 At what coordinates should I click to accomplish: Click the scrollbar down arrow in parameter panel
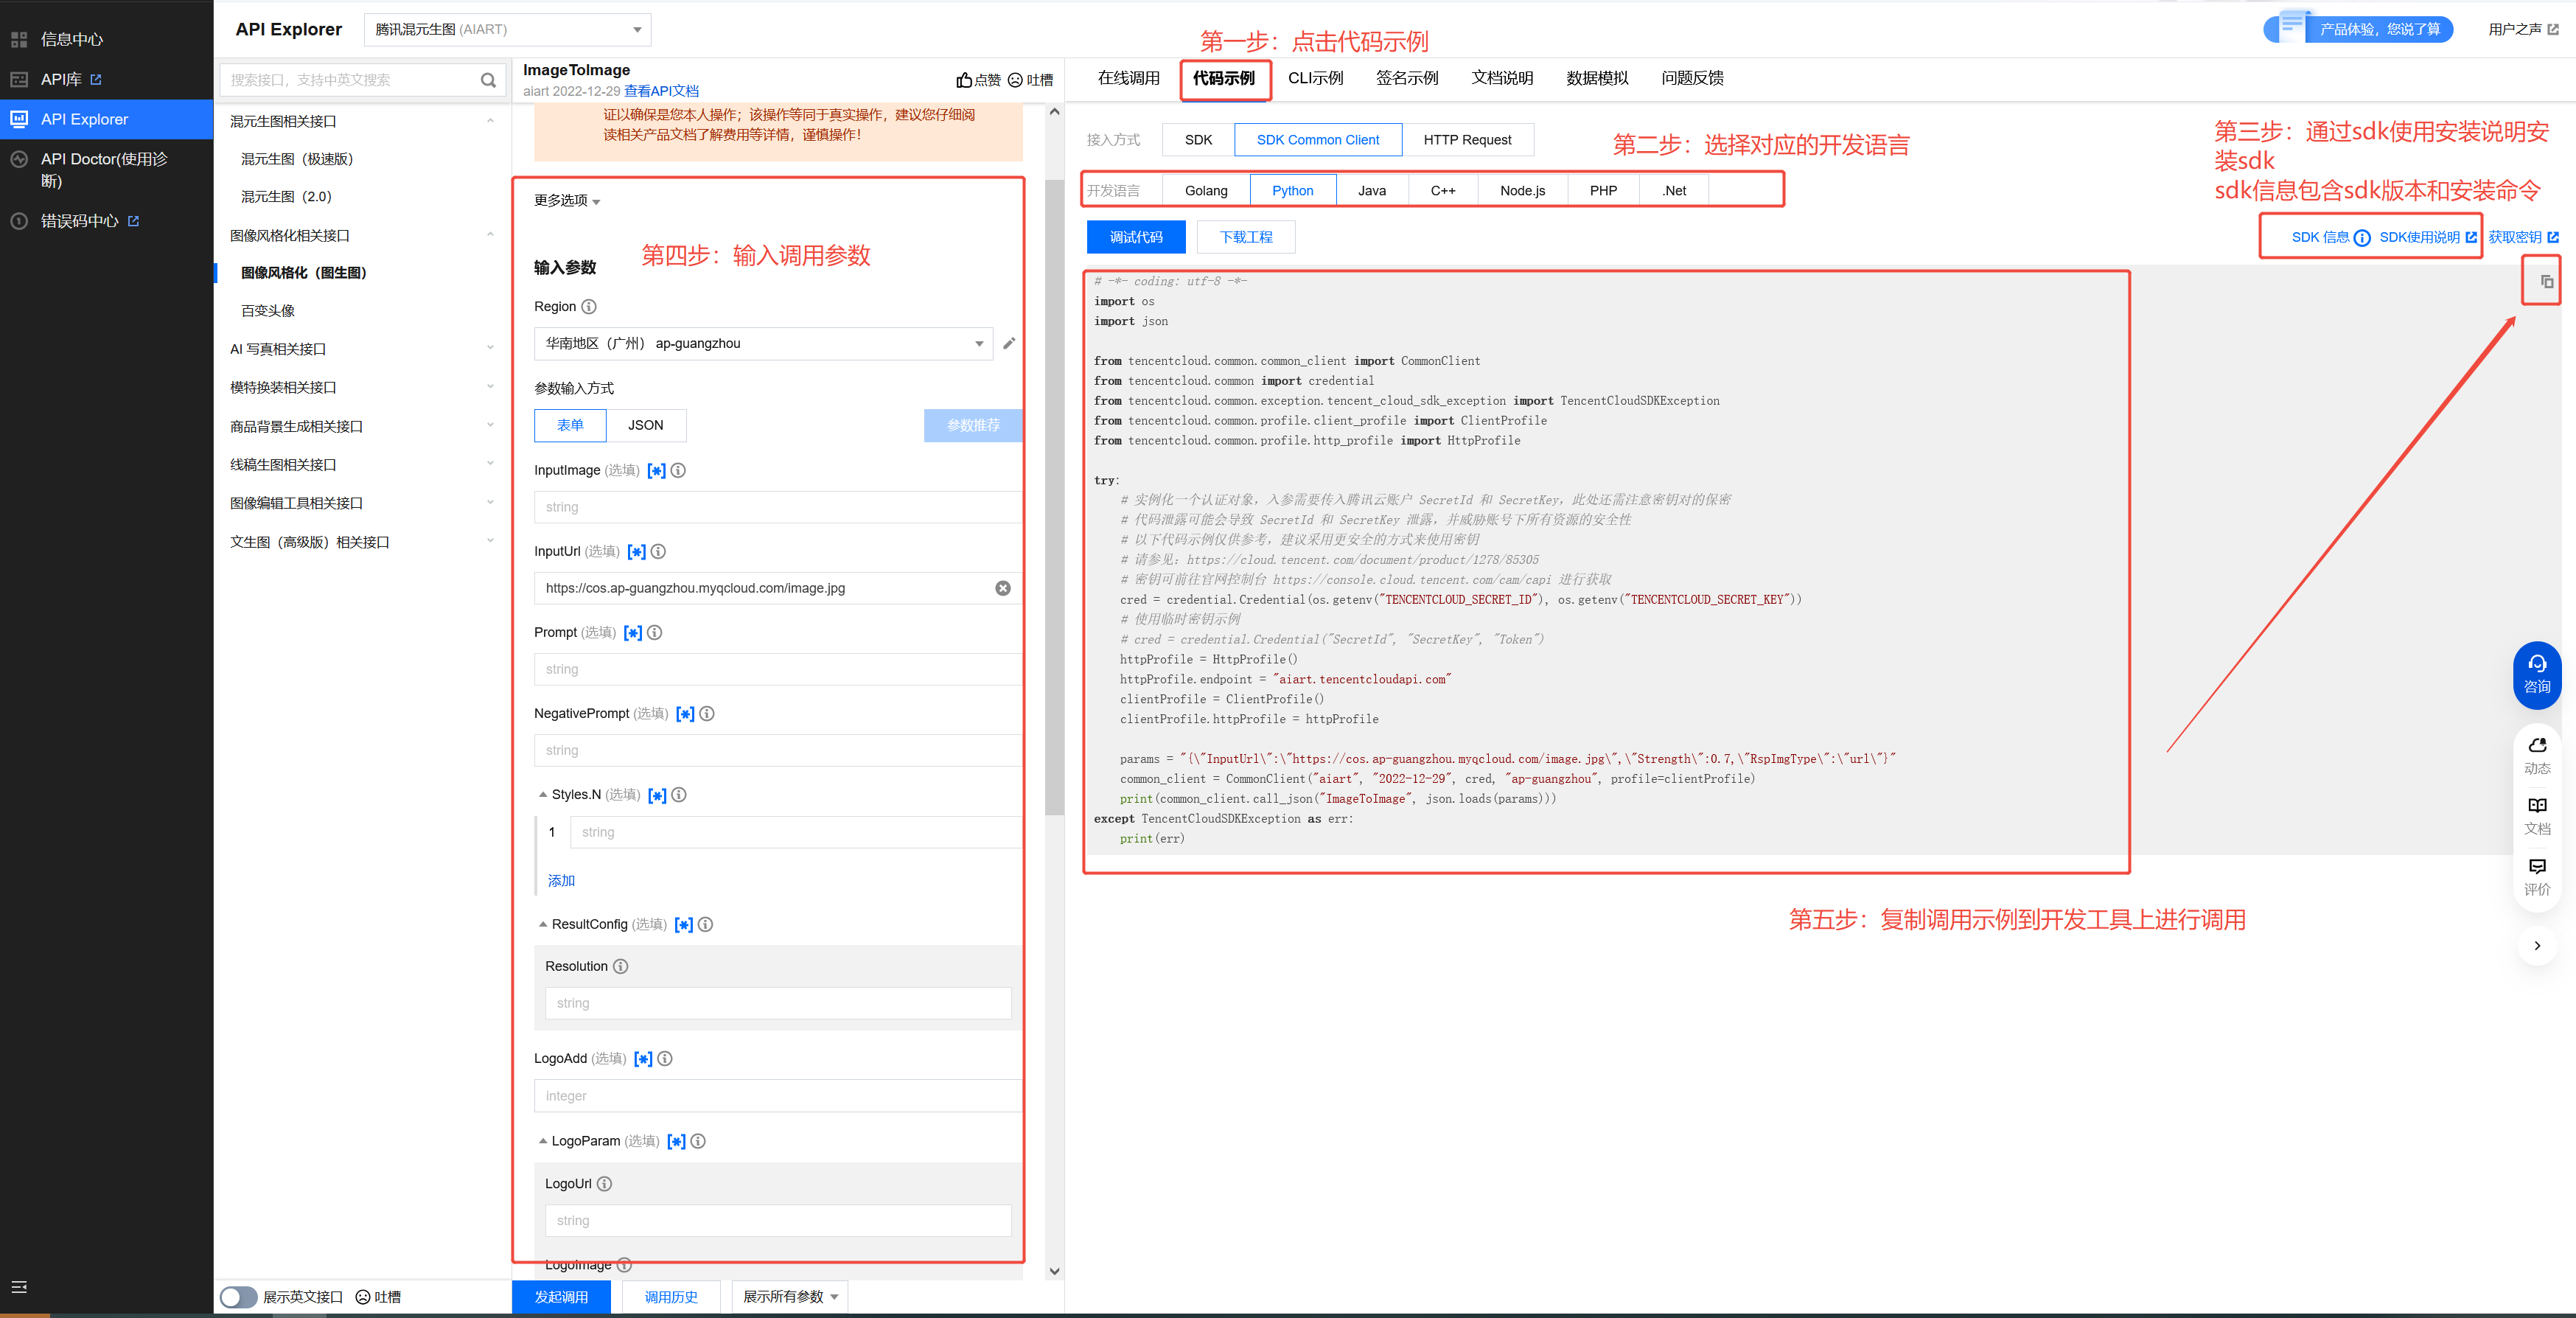[1054, 1271]
